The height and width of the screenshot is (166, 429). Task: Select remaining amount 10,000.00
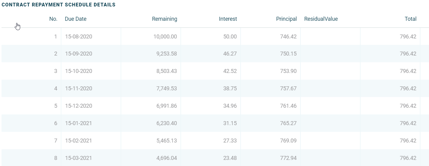click(x=165, y=37)
